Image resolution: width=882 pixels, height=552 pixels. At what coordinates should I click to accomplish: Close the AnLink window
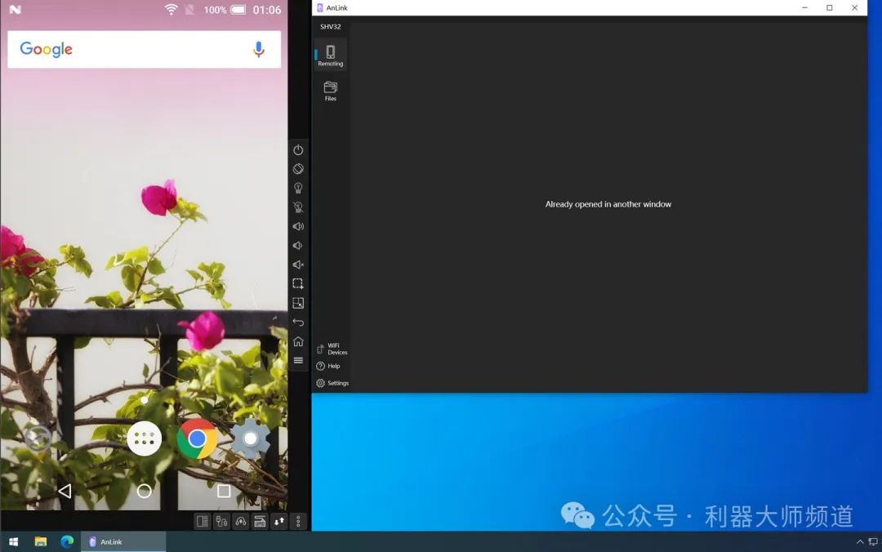click(854, 8)
